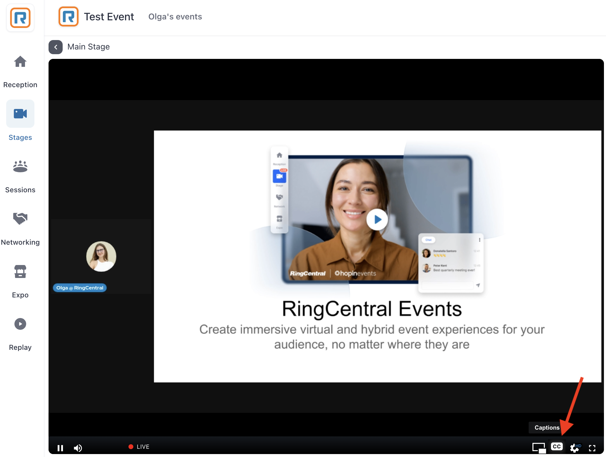The height and width of the screenshot is (457, 606).
Task: Enable picture-in-picture mode
Action: [539, 448]
